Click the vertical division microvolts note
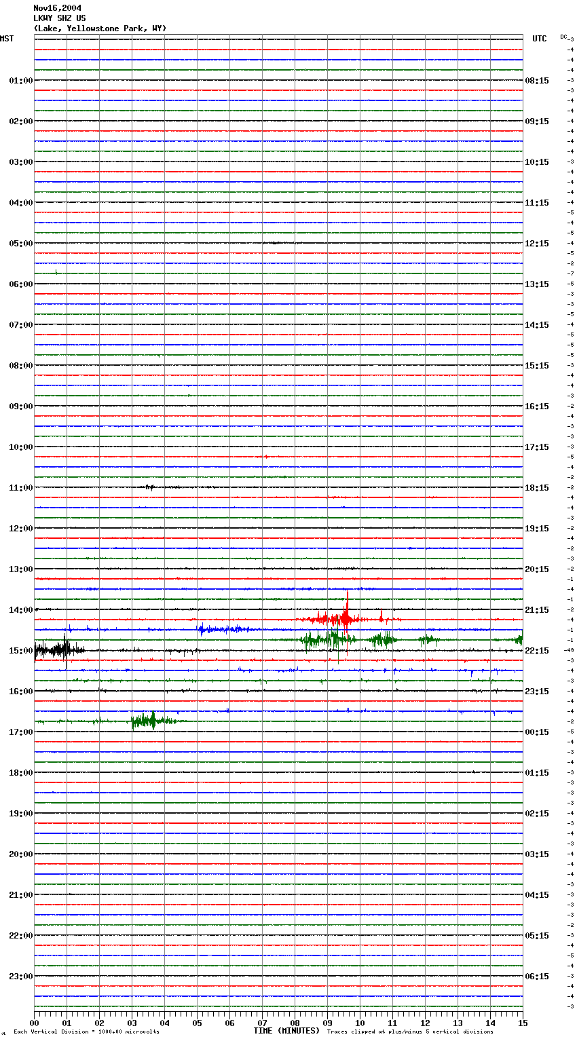 tap(86, 1032)
